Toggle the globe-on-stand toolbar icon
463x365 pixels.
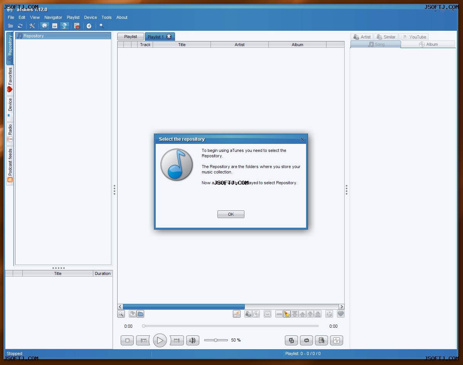tap(65, 26)
